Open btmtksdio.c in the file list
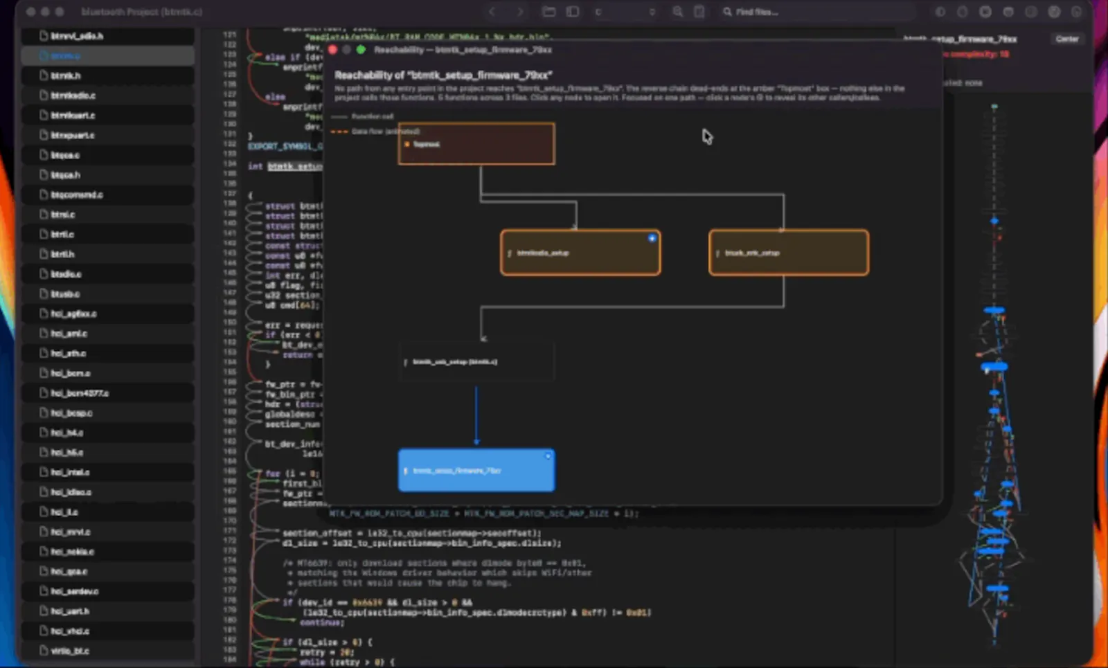This screenshot has width=1108, height=668. coord(107,96)
